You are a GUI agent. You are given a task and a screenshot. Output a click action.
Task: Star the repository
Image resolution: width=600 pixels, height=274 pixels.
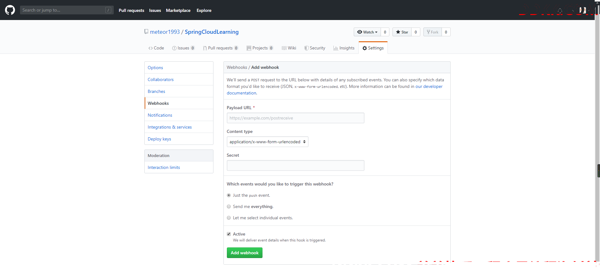coord(402,32)
